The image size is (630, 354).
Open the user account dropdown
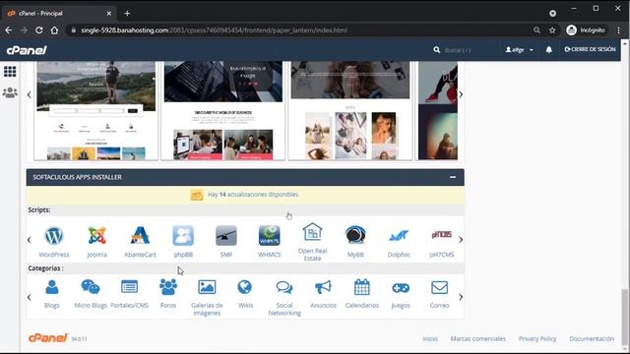(519, 50)
